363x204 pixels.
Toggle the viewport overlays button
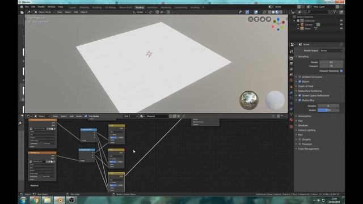tap(256, 12)
